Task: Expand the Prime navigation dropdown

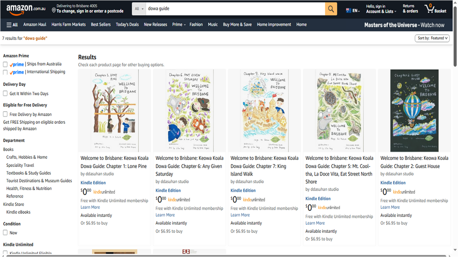Action: point(179,24)
